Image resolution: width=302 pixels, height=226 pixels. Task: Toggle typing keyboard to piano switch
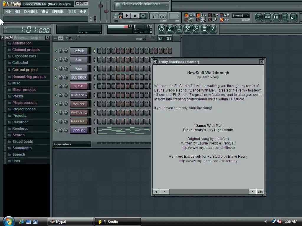(x=186, y=15)
